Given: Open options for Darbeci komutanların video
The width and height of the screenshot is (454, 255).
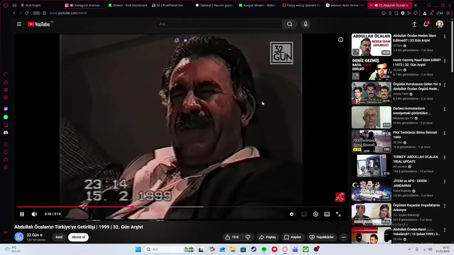Looking at the screenshot, I should [444, 109].
